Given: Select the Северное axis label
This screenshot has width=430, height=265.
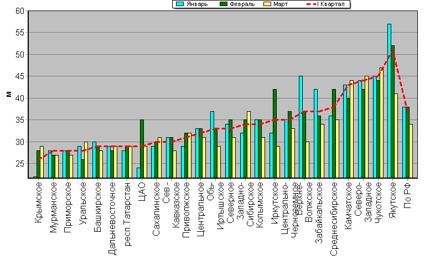Looking at the screenshot, I should pos(230,203).
